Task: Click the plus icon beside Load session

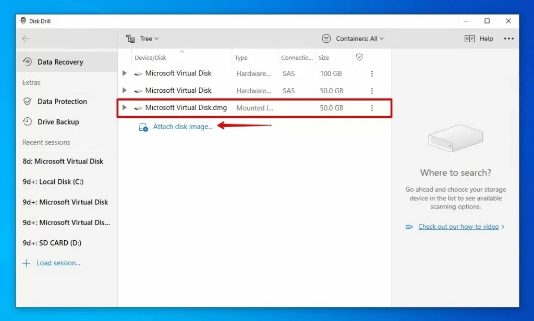Action: pyautogui.click(x=26, y=263)
